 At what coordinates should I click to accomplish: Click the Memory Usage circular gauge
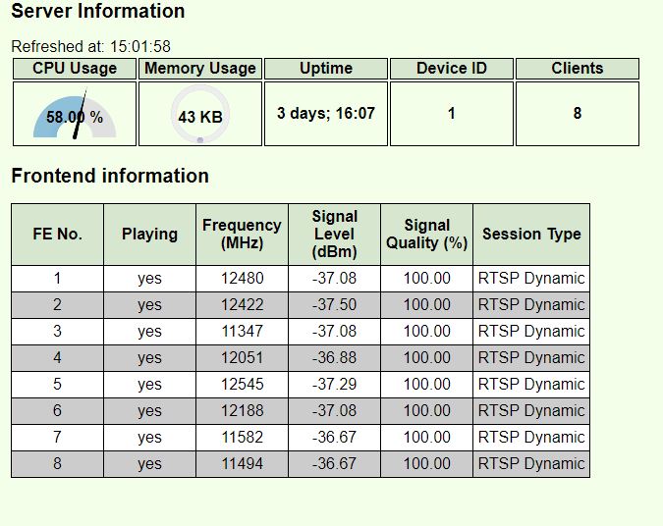point(200,114)
